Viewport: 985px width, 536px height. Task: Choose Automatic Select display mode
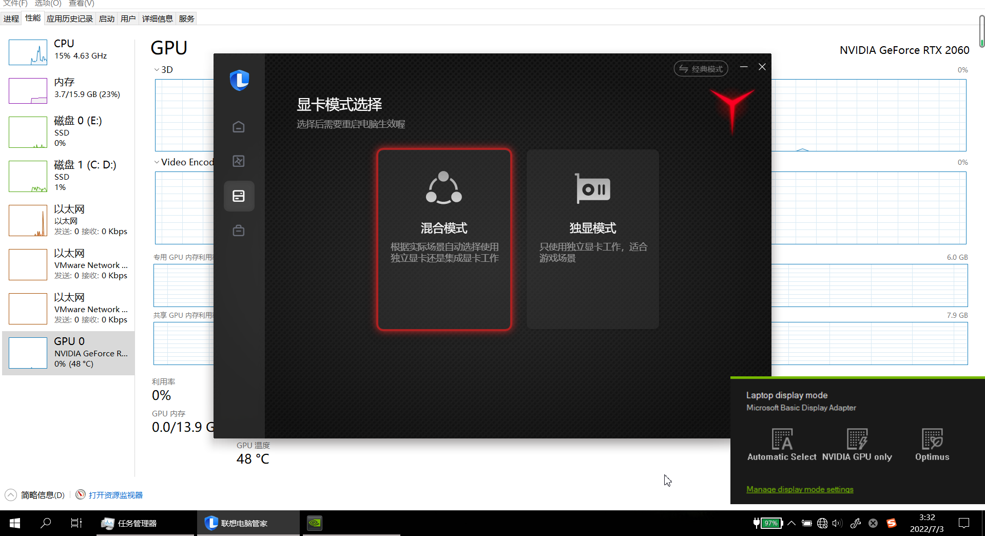(x=782, y=445)
